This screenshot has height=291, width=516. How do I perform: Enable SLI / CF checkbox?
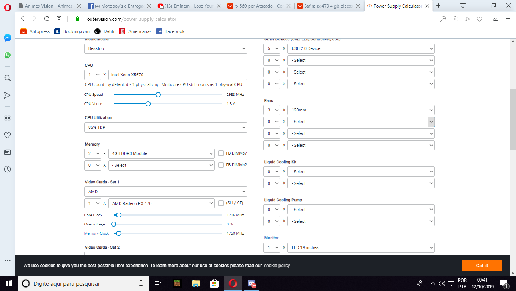point(221,203)
